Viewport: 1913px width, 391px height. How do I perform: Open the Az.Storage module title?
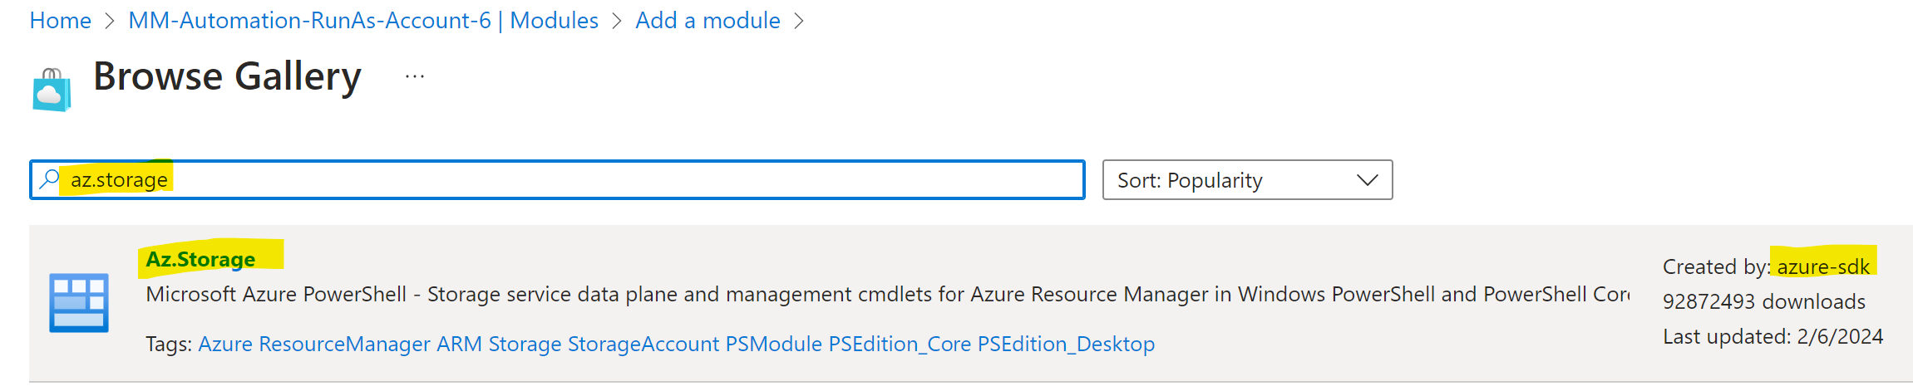point(200,259)
